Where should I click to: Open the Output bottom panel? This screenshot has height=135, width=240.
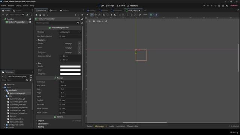coord(90,126)
